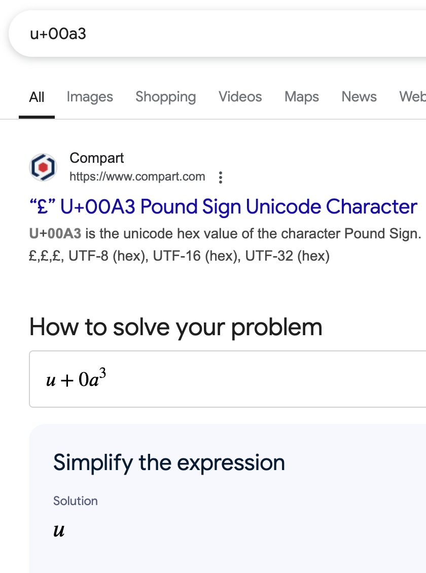The width and height of the screenshot is (426, 573).
Task: Click the Solution label
Action: tap(75, 500)
